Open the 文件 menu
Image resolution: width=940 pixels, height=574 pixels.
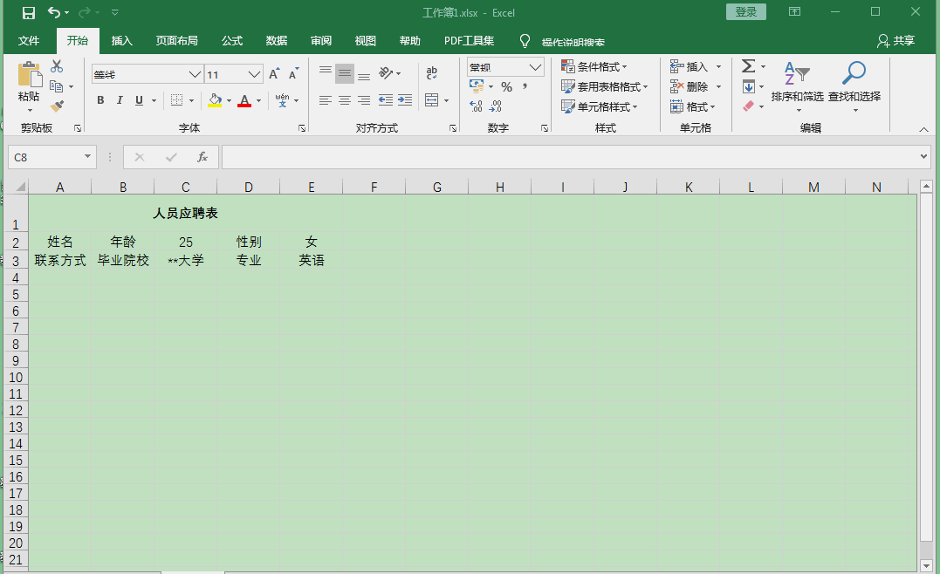pos(29,41)
